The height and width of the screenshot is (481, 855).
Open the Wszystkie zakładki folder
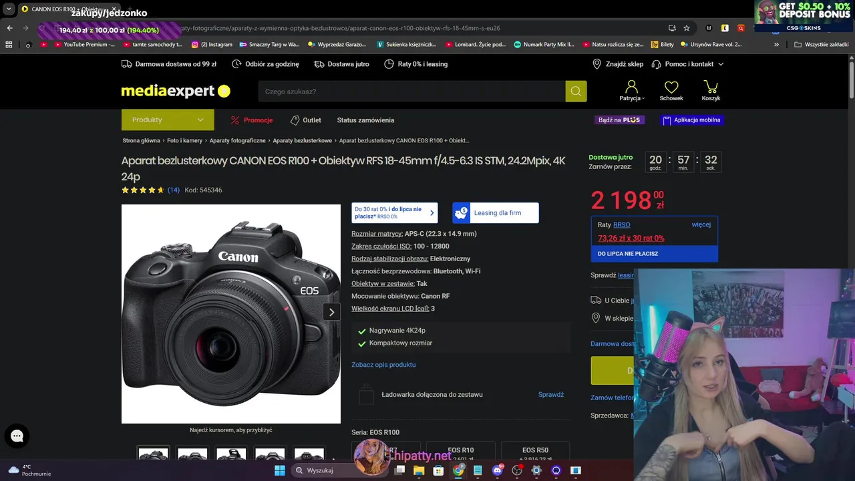click(821, 45)
